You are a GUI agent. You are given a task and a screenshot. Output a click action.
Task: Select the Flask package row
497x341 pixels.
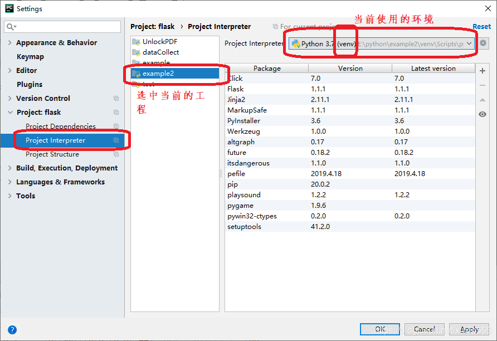click(x=236, y=89)
